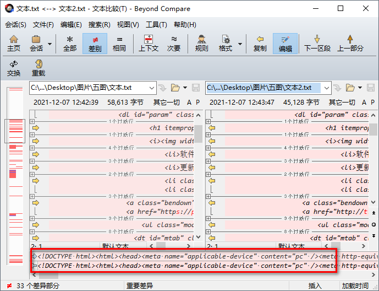Click the 插入 insert mode indicator
This screenshot has height=291, width=379.
[x=315, y=286]
